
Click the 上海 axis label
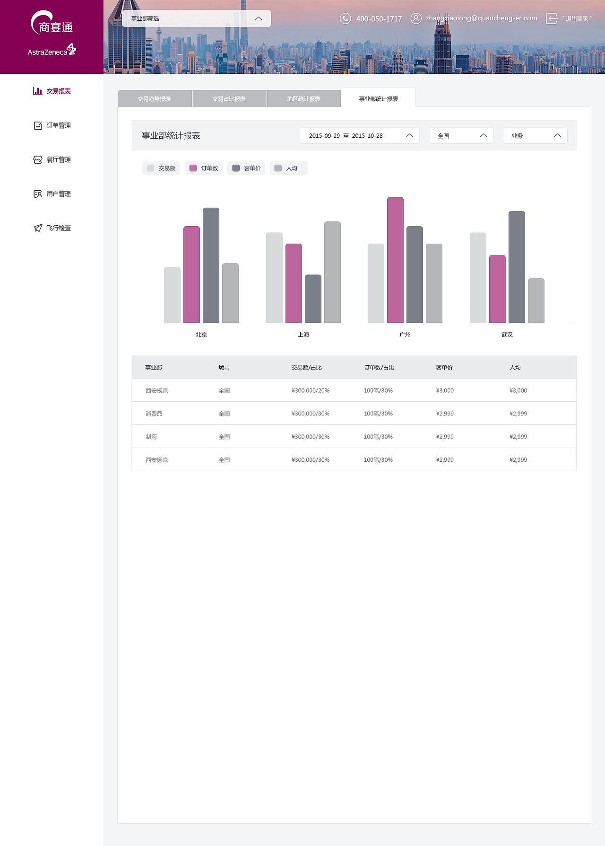pyautogui.click(x=303, y=335)
